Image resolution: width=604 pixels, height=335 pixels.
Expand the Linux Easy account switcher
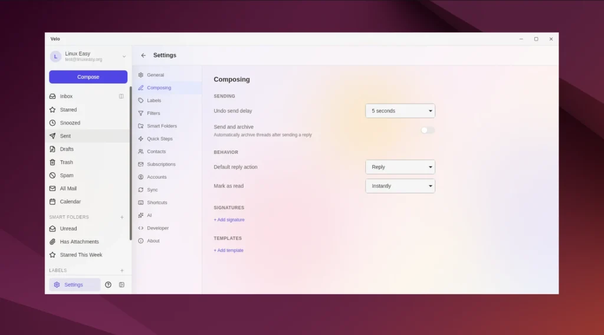124,57
